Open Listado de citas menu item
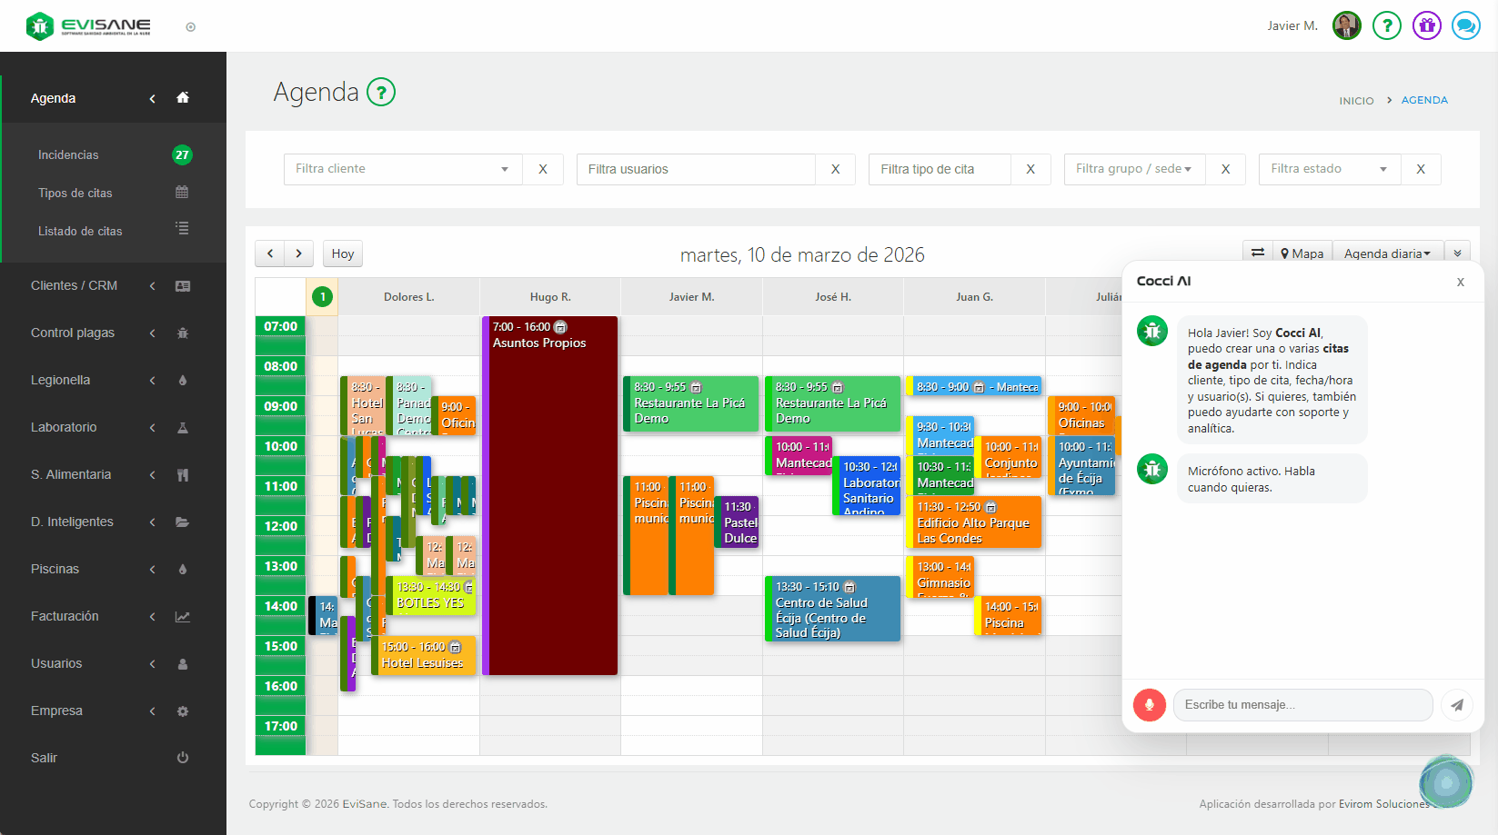The image size is (1498, 835). coord(80,232)
